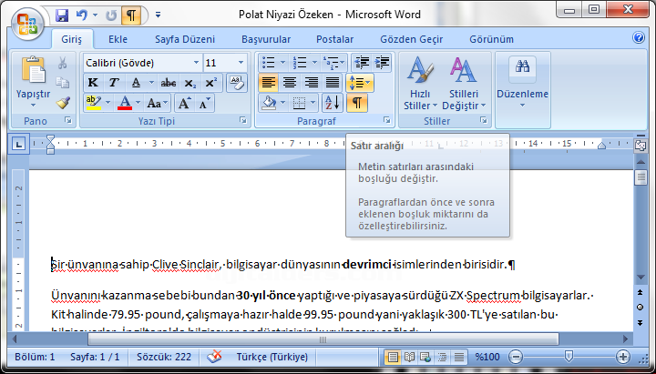Apply red font color
Image resolution: width=656 pixels, height=374 pixels.
tap(125, 103)
